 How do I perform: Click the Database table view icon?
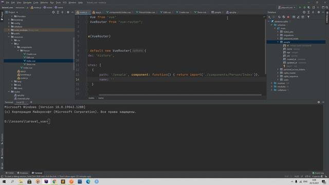(294, 17)
